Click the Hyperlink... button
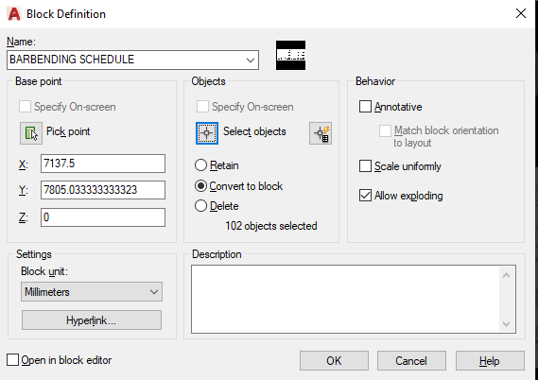This screenshot has width=538, height=380. [92, 320]
